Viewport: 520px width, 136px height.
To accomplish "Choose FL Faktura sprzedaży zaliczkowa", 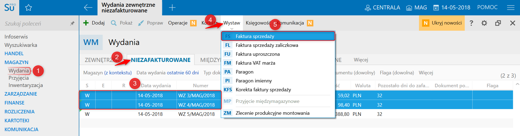I will (x=278, y=45).
